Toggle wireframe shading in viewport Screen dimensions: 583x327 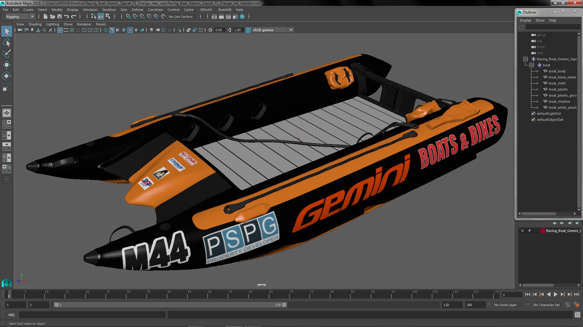[106, 30]
